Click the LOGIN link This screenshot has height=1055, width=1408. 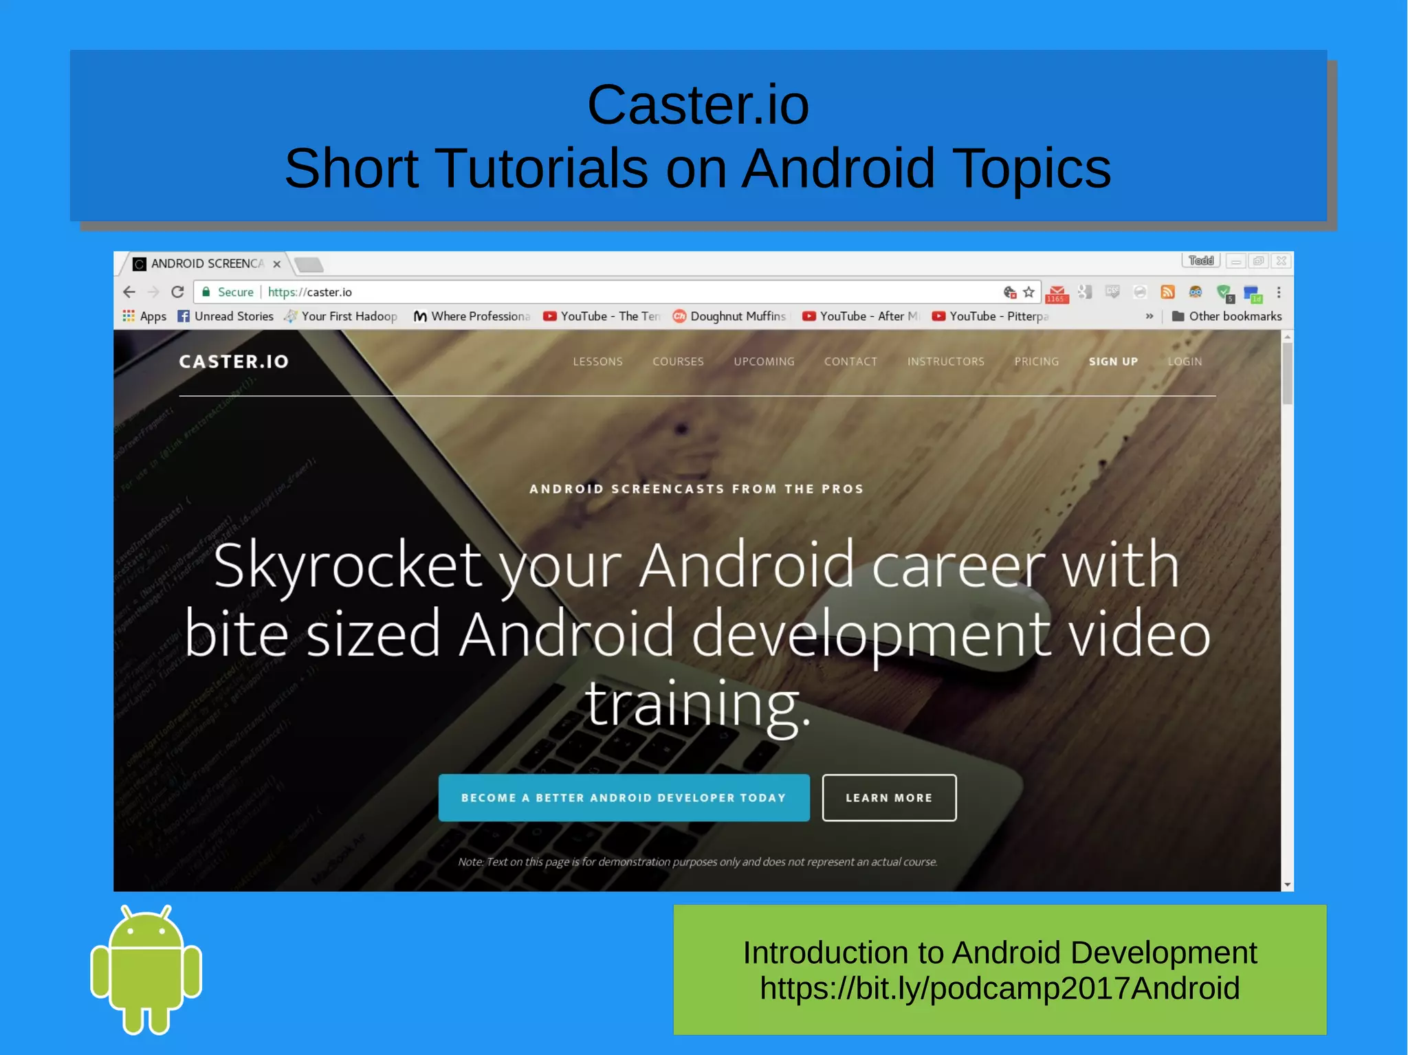coord(1185,362)
